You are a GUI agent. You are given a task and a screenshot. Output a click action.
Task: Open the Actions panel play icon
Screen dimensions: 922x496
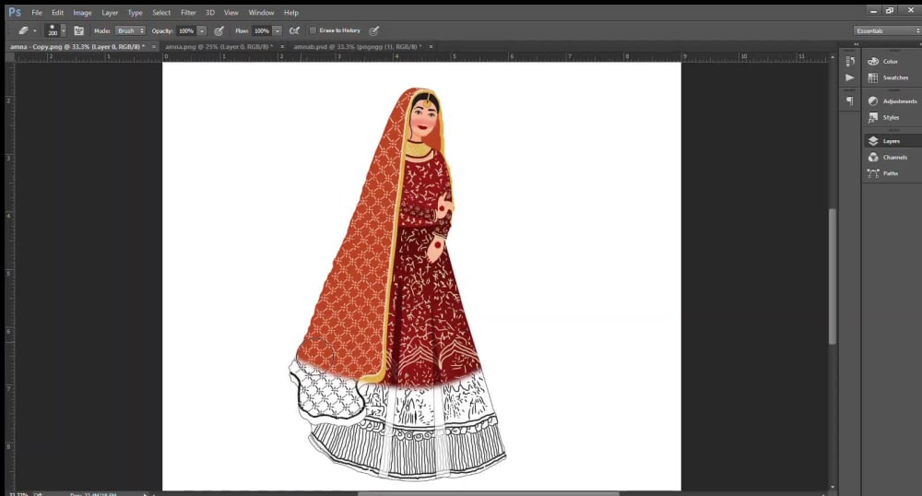pyautogui.click(x=849, y=77)
